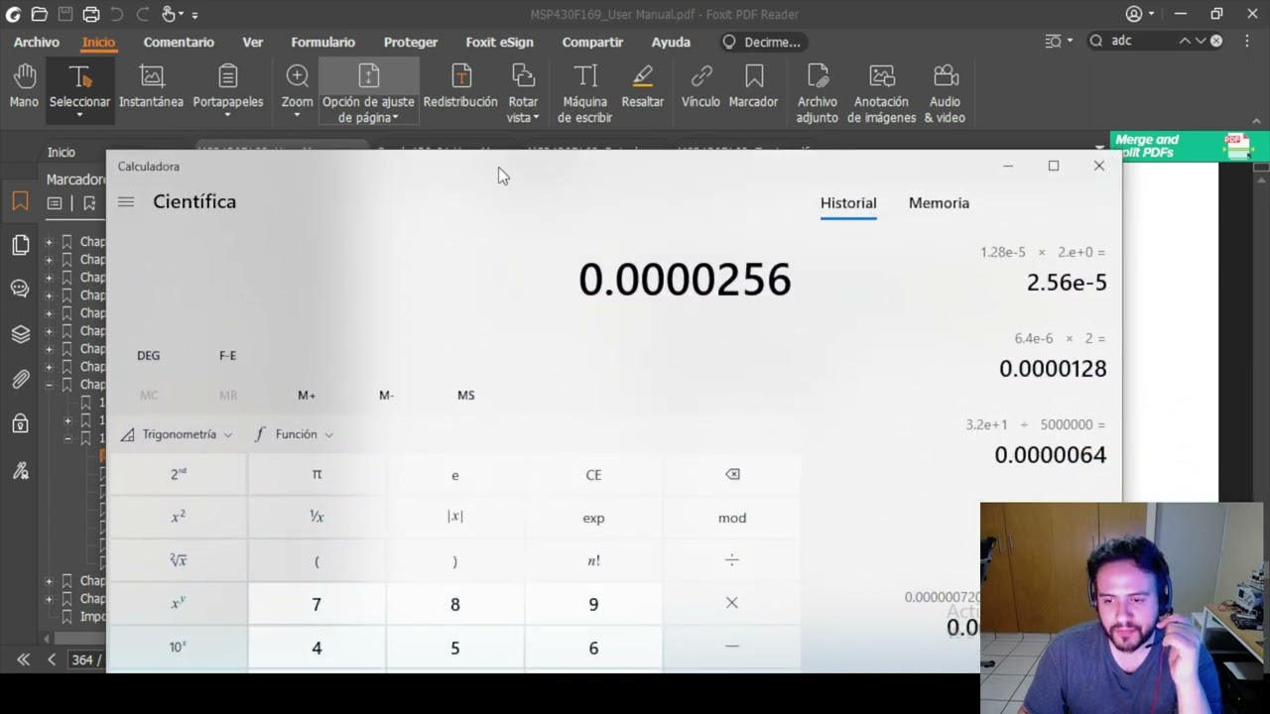Click the Vínculo link tool
This screenshot has height=714, width=1270.
tap(700, 86)
